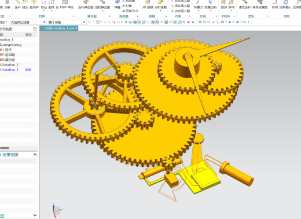Select the 样条梁属性 tool

(x=260, y=4)
